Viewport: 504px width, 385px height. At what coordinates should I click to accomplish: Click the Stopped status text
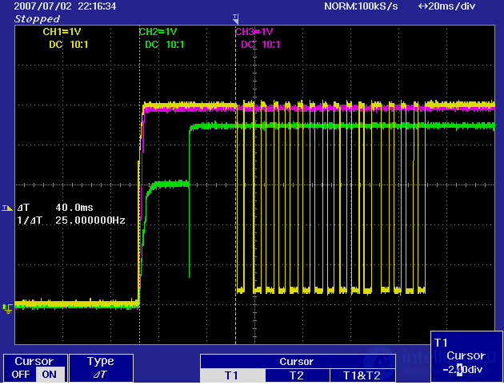[37, 19]
